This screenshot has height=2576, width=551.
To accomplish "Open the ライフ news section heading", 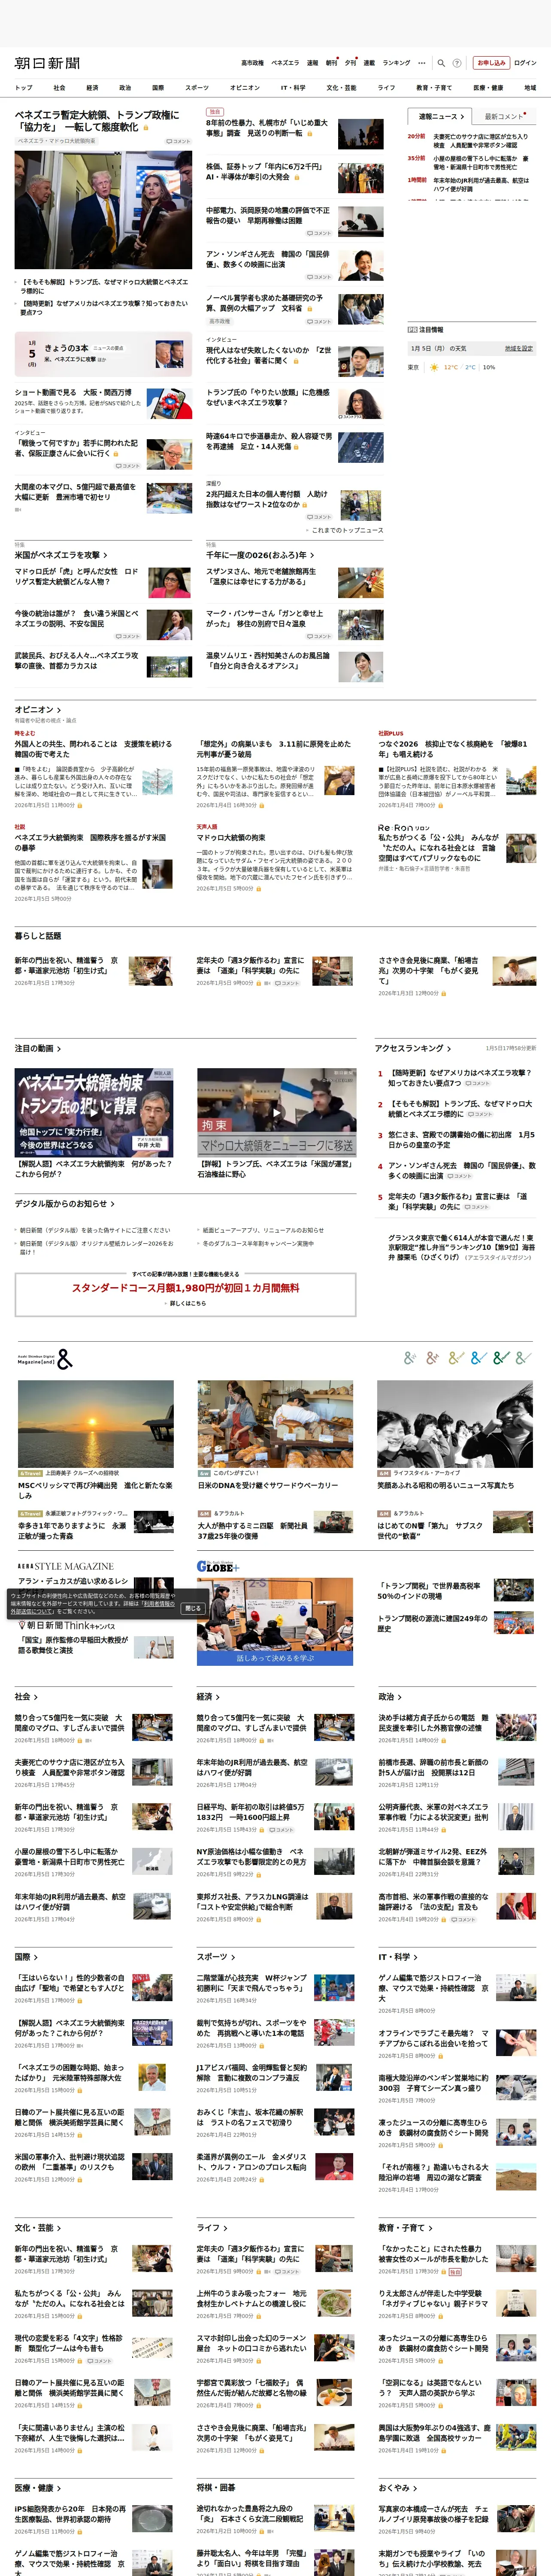I will click(211, 2227).
